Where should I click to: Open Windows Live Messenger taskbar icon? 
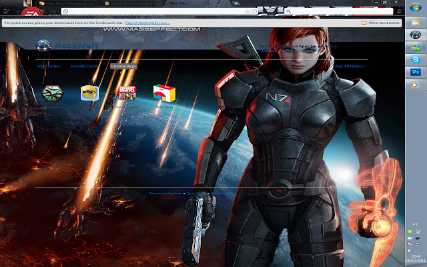click(416, 47)
